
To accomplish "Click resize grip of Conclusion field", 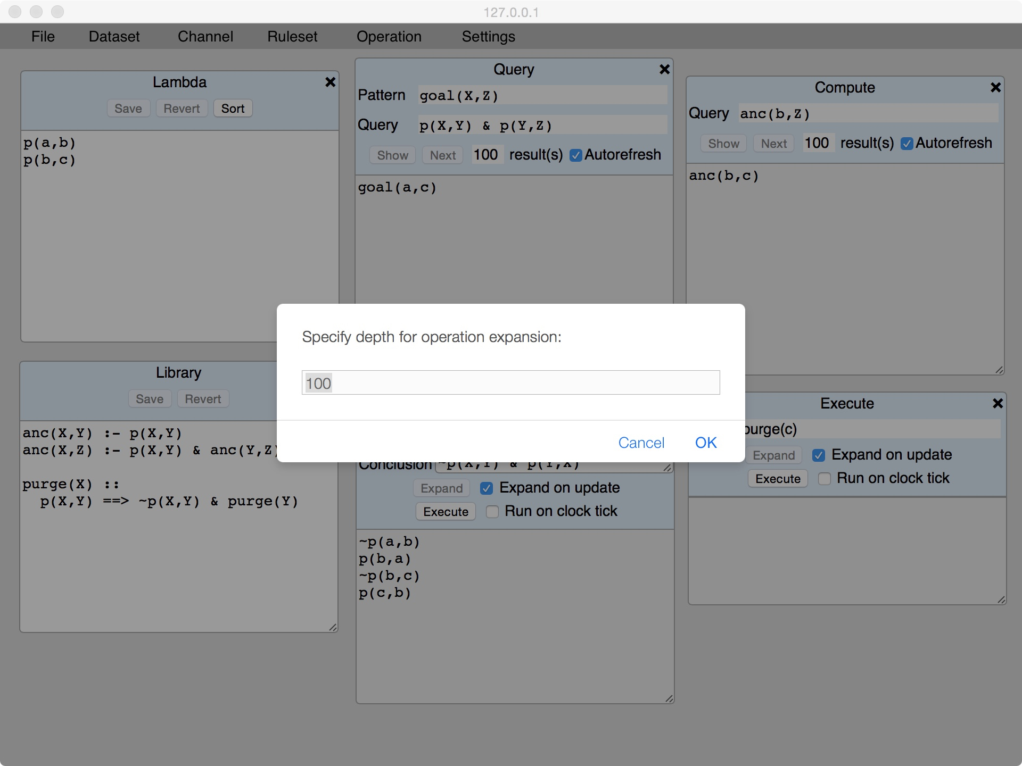I will 667,468.
